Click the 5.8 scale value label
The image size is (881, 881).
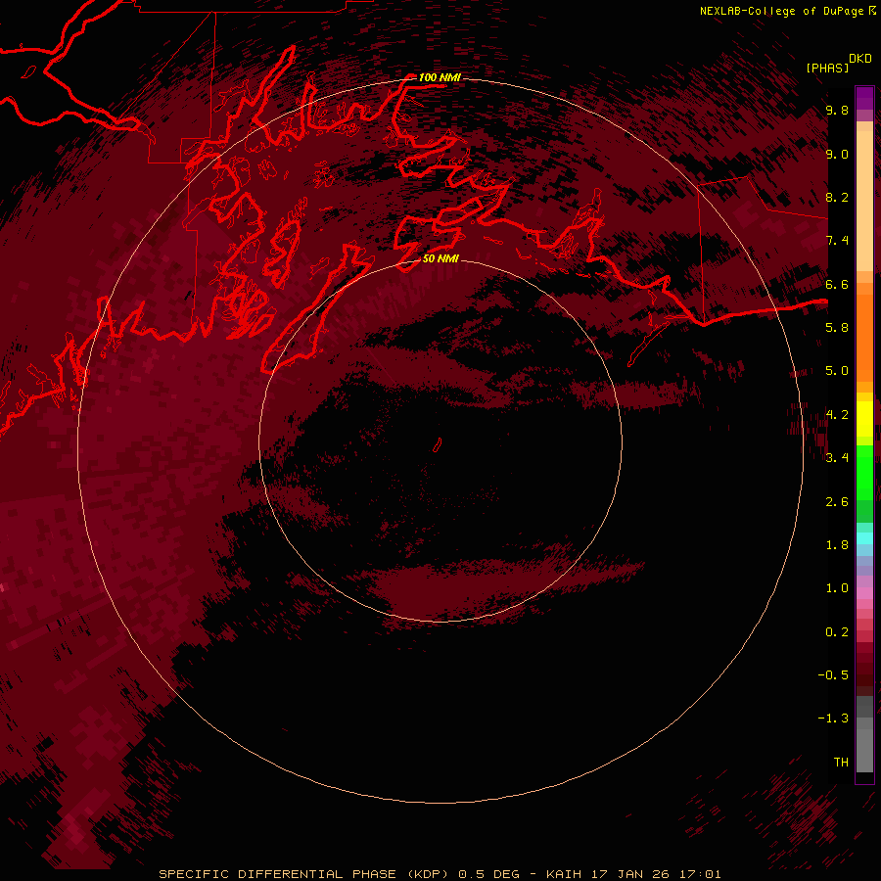pos(837,327)
